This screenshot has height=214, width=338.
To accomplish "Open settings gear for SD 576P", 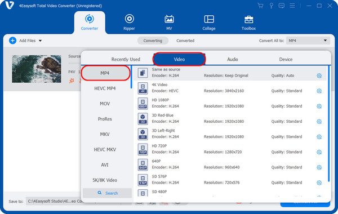I will point(319,183).
